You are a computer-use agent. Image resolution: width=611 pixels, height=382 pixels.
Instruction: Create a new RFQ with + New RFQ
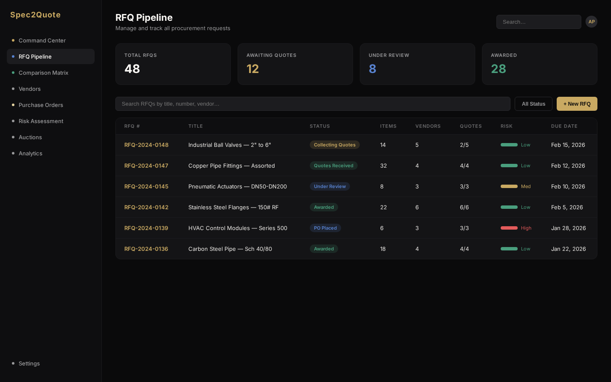click(577, 104)
